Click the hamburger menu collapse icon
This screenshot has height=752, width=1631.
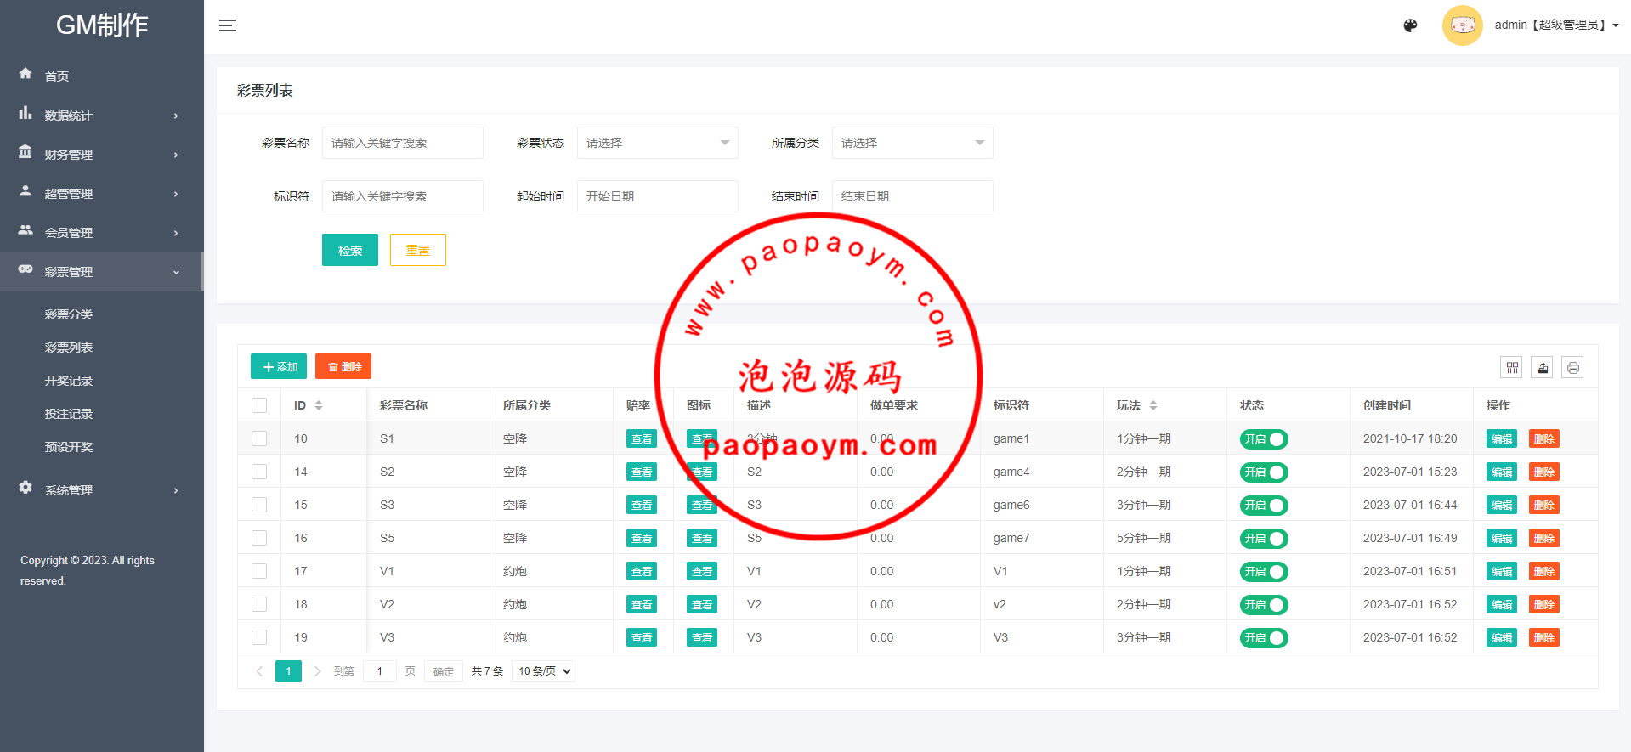[227, 25]
